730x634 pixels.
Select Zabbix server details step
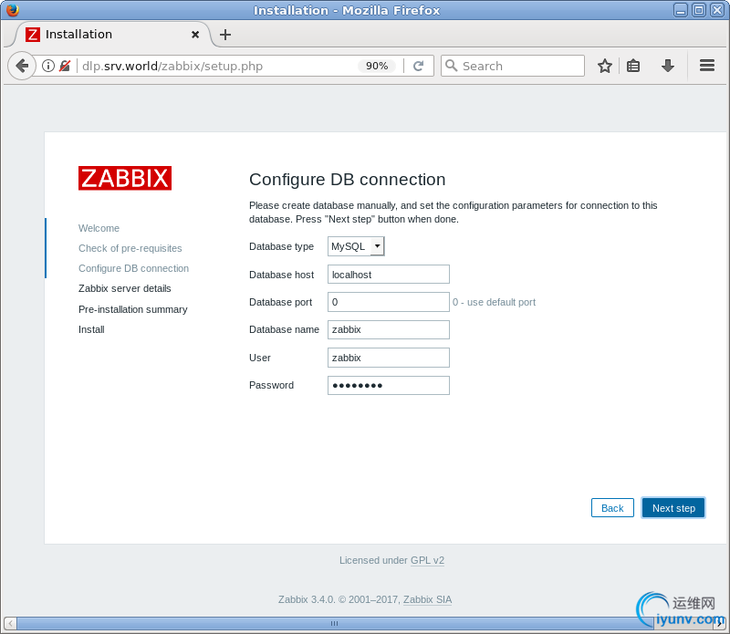pyautogui.click(x=125, y=288)
